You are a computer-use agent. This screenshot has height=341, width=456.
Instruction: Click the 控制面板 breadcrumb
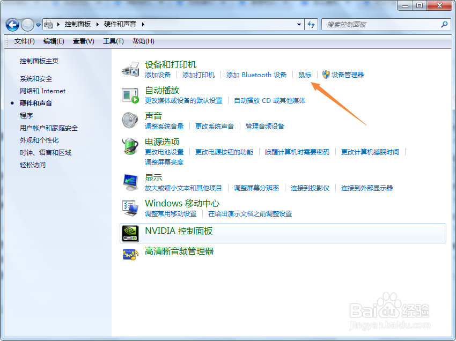[78, 24]
